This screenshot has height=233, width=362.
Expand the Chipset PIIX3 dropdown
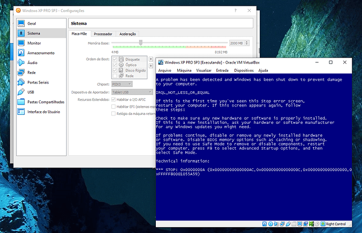coord(120,83)
